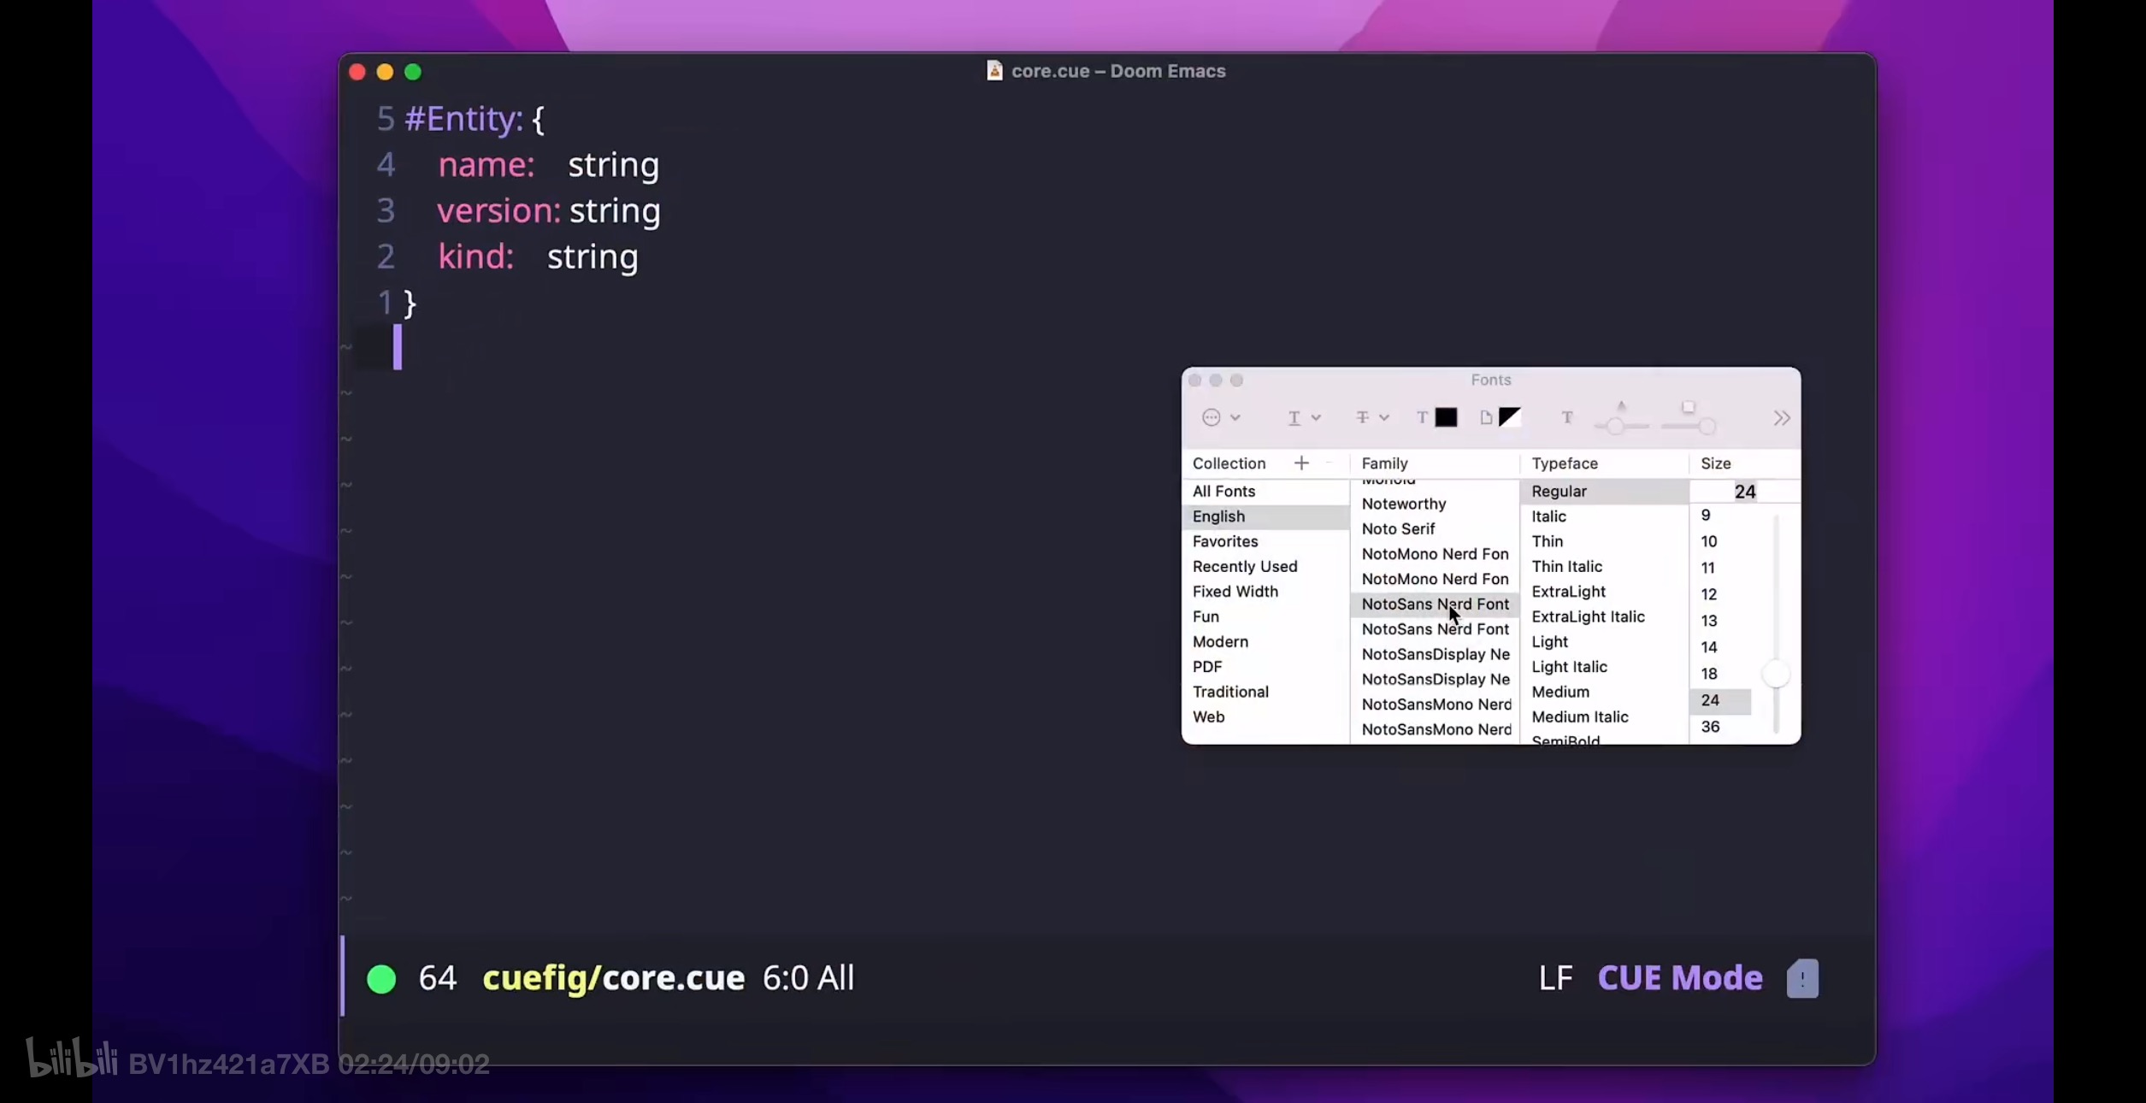Click the Typeface column header
This screenshot has height=1103, width=2146.
(x=1565, y=463)
